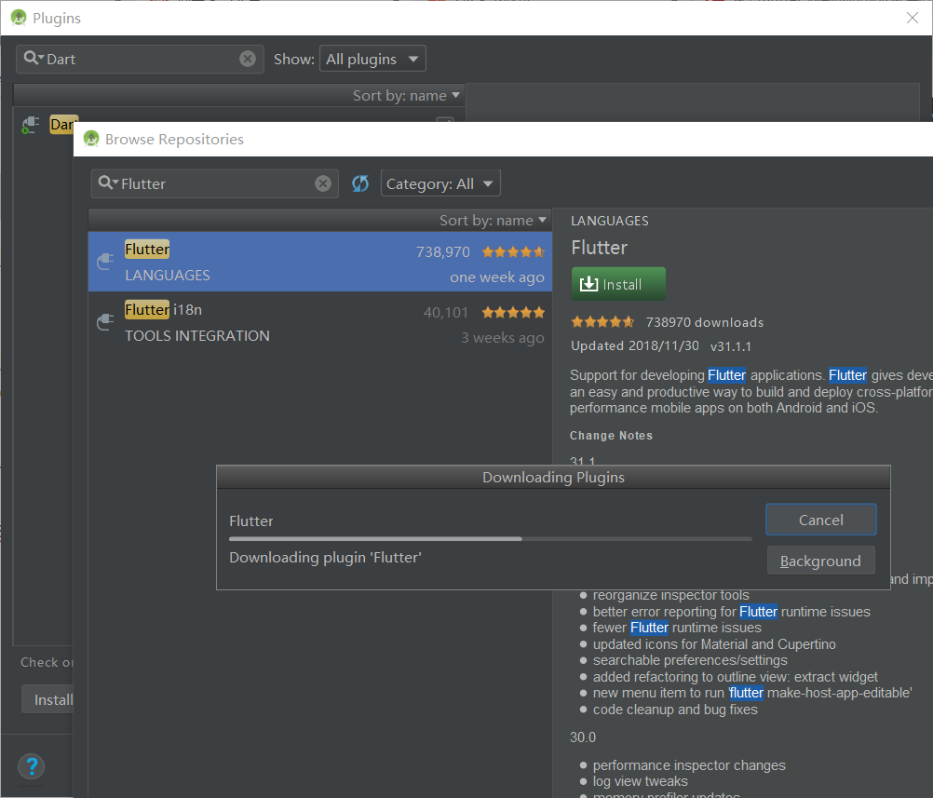Viewport: 933px width, 798px height.
Task: Send the download to Background
Action: [820, 561]
